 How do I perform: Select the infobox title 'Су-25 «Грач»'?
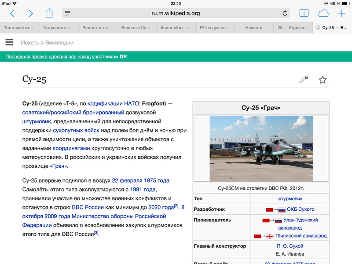pyautogui.click(x=261, y=108)
